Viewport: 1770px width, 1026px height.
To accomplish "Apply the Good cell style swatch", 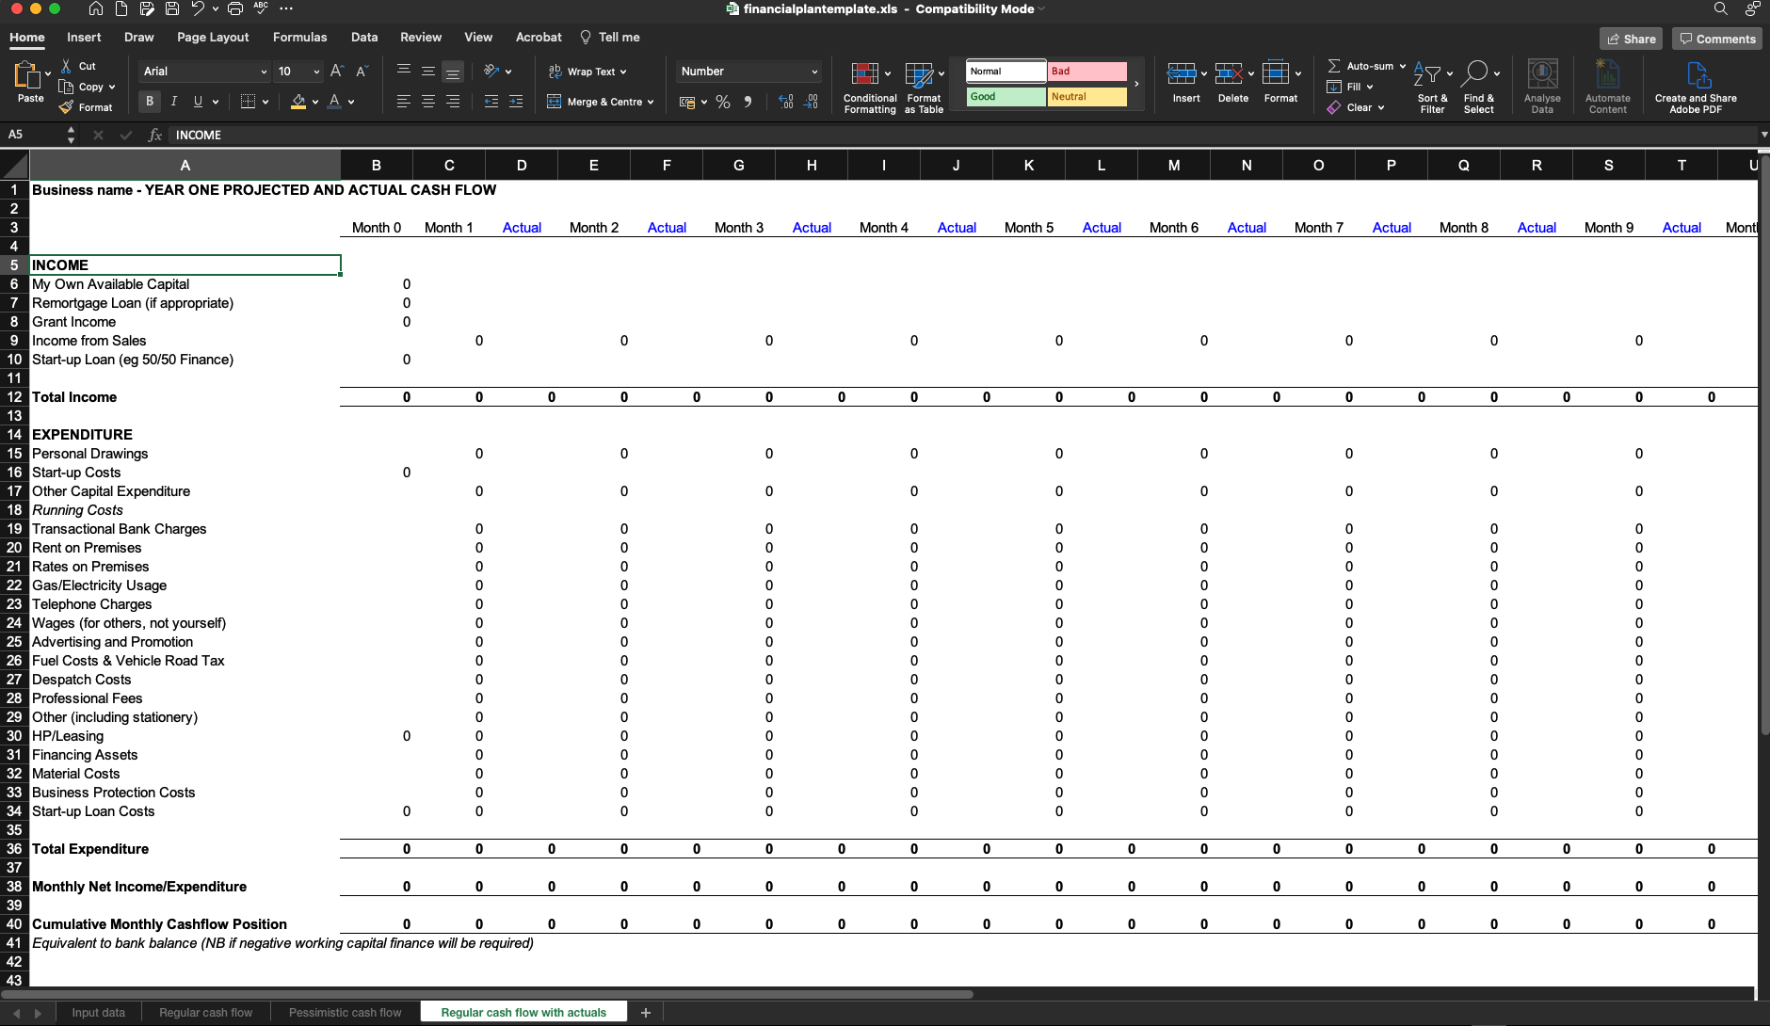I will (x=1006, y=97).
